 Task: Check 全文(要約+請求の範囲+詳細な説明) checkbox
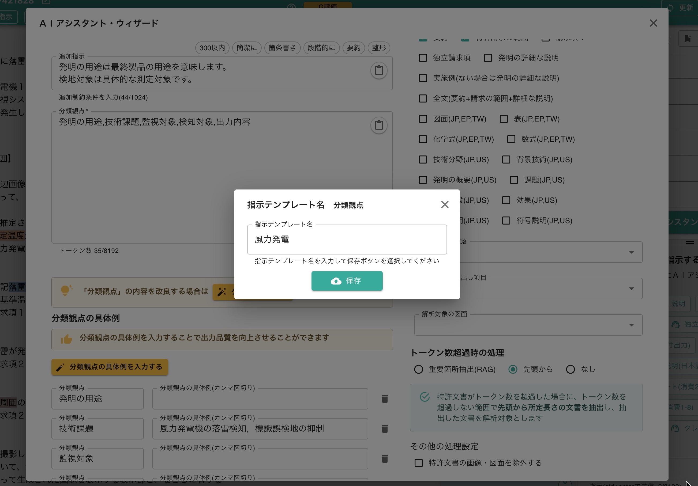point(423,98)
